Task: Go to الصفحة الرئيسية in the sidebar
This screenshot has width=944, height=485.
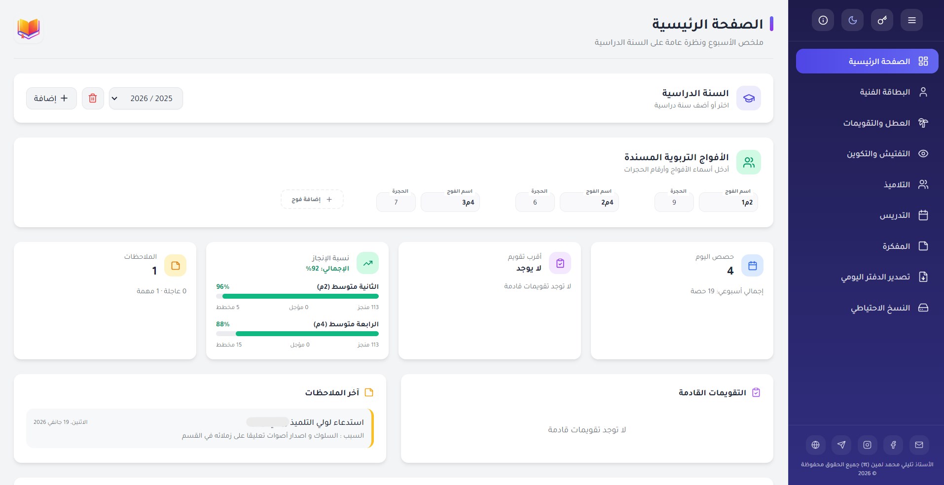Action: click(x=867, y=61)
